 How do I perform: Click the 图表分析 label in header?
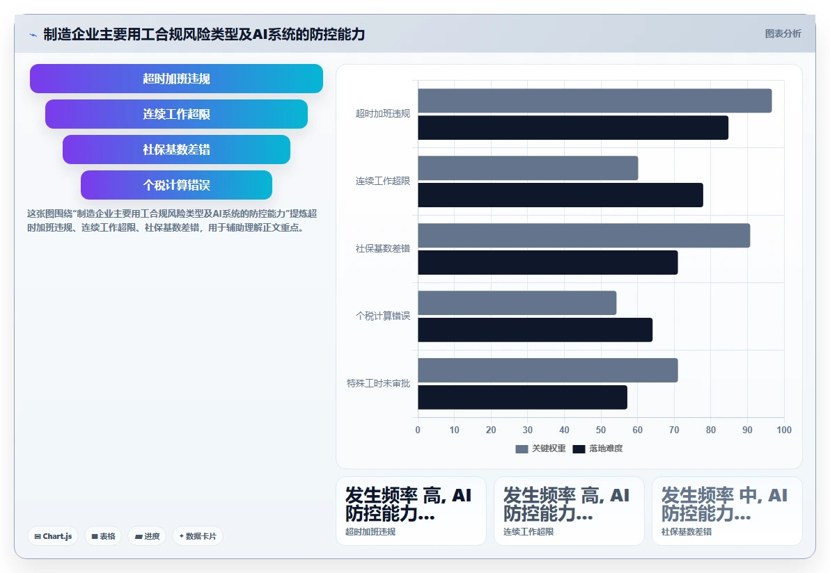pos(783,34)
